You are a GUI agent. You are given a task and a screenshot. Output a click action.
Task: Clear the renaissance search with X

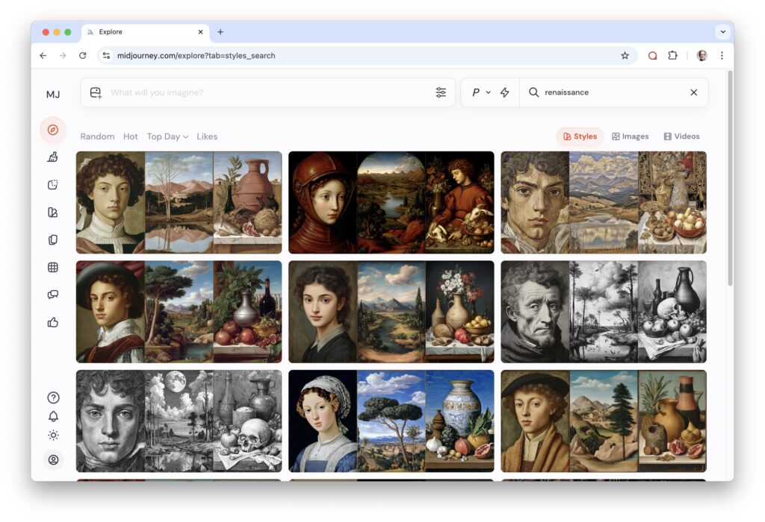(x=693, y=92)
